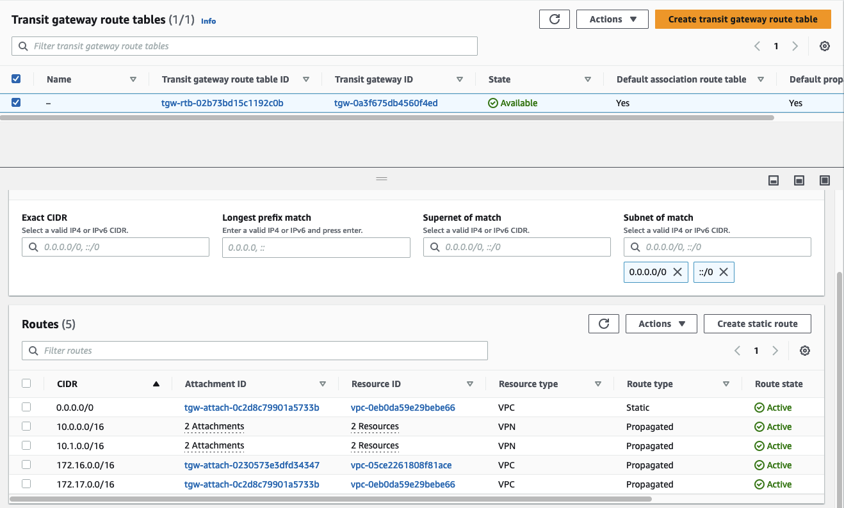Click the Create static route button
The height and width of the screenshot is (508, 844).
coord(757,324)
